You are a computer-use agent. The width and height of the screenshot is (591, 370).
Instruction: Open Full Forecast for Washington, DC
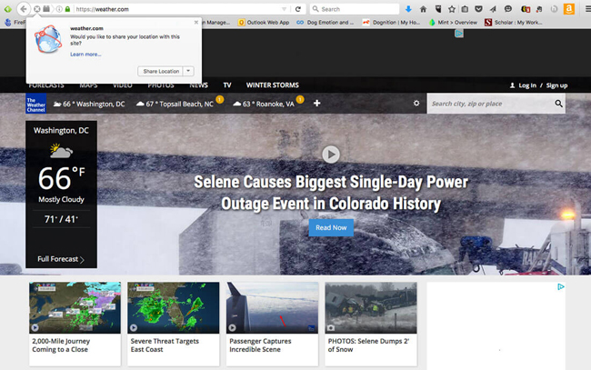[x=60, y=259]
